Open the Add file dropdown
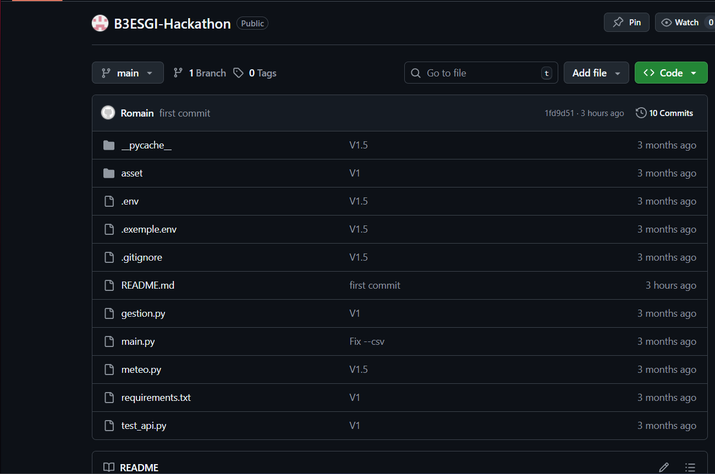The image size is (715, 474). tap(596, 73)
